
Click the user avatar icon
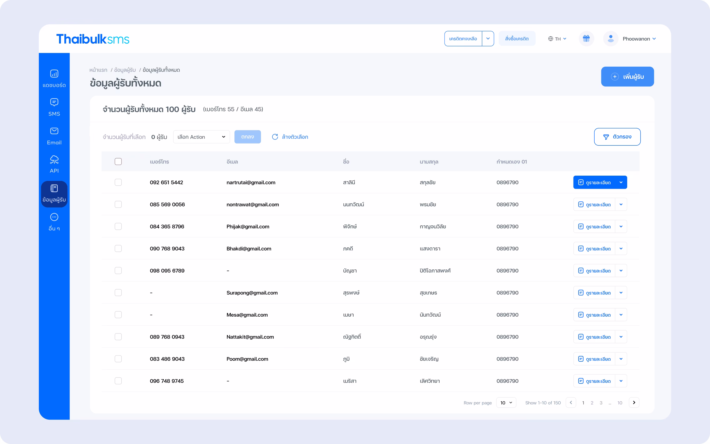[x=610, y=39]
